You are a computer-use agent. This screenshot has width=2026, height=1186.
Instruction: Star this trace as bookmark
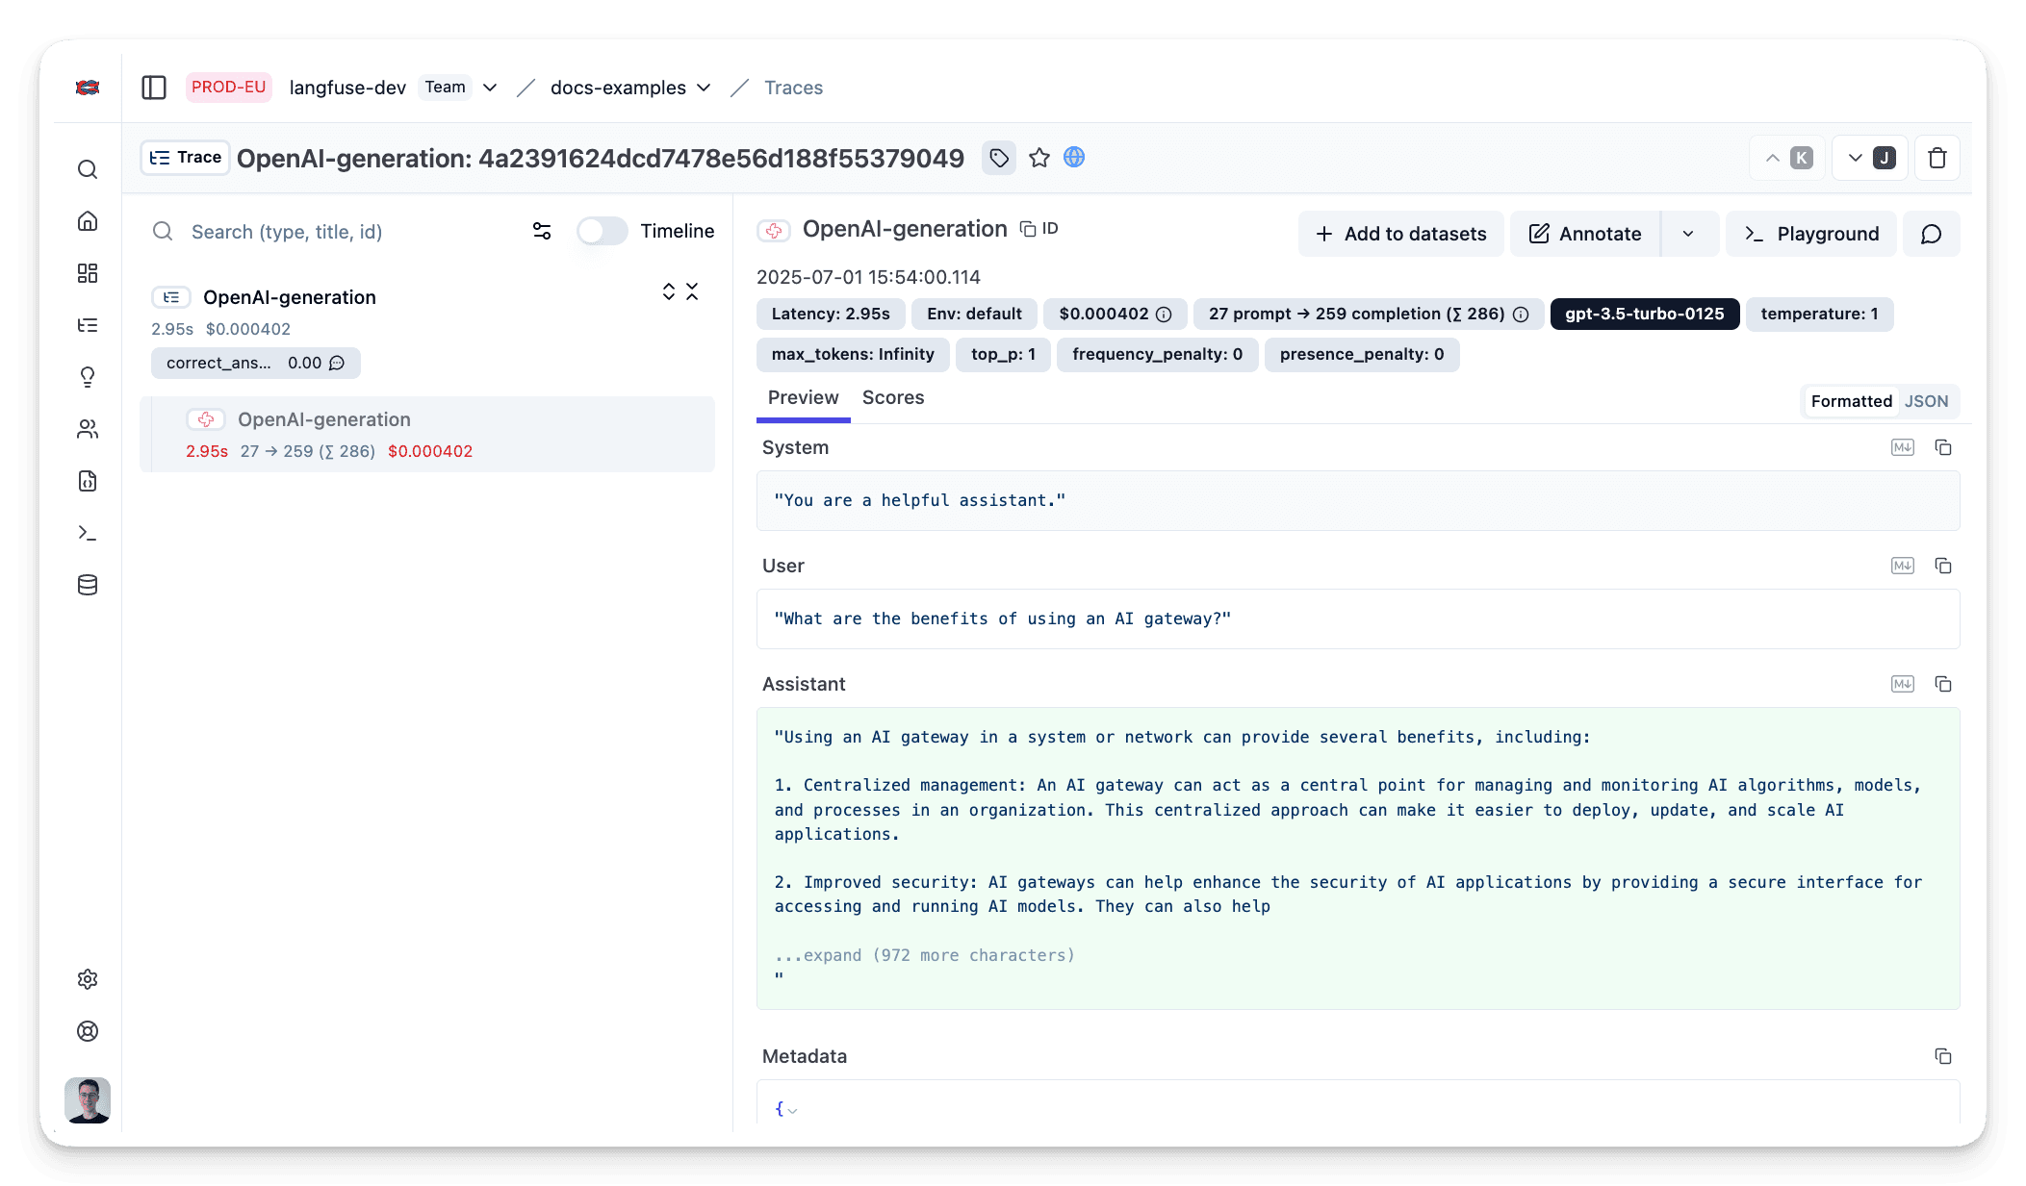point(1039,158)
